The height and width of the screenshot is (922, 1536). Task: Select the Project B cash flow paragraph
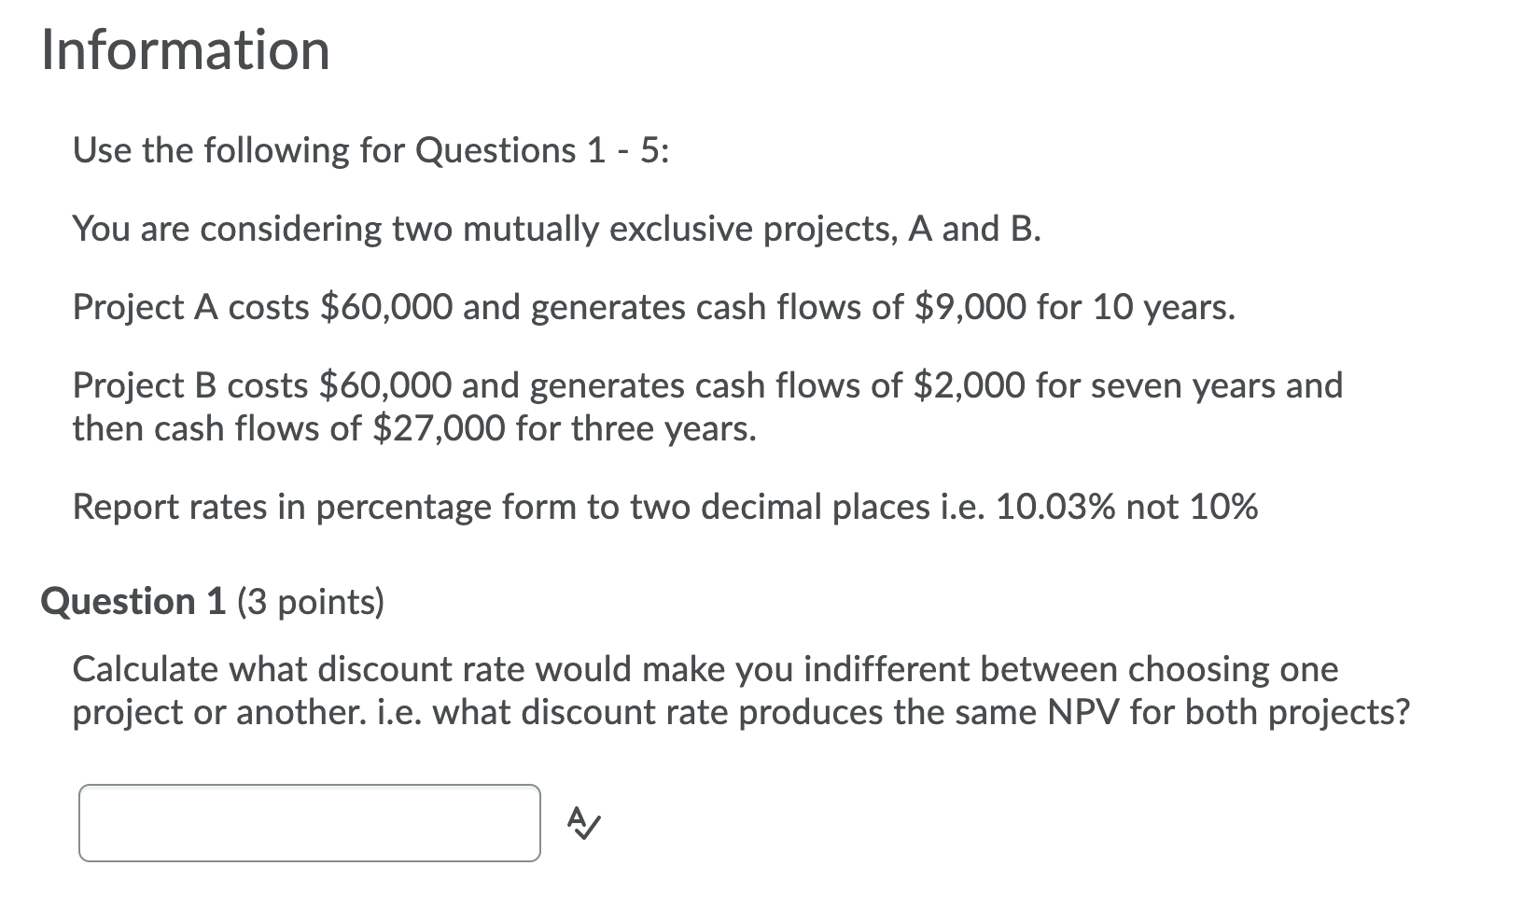click(709, 406)
